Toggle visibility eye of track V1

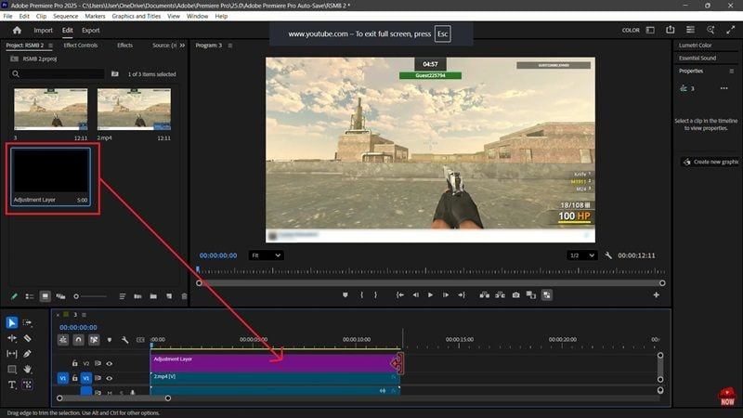(x=110, y=378)
